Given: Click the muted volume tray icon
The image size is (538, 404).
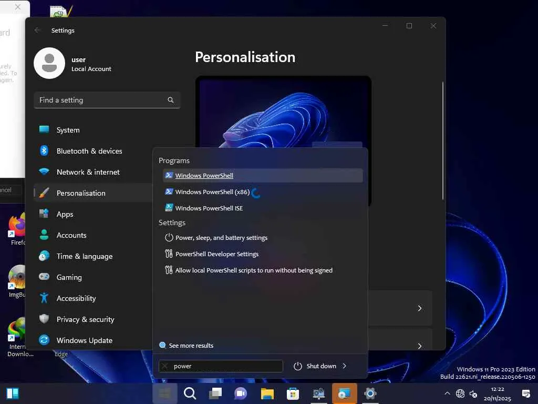Looking at the screenshot, I should [473, 393].
